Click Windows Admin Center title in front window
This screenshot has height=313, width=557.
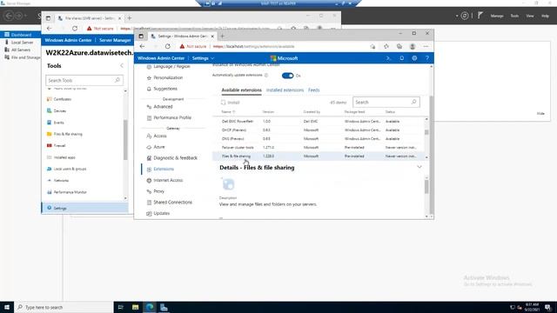point(161,58)
